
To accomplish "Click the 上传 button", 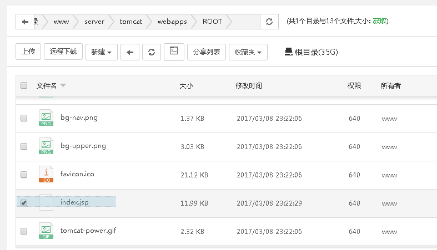I will point(28,52).
